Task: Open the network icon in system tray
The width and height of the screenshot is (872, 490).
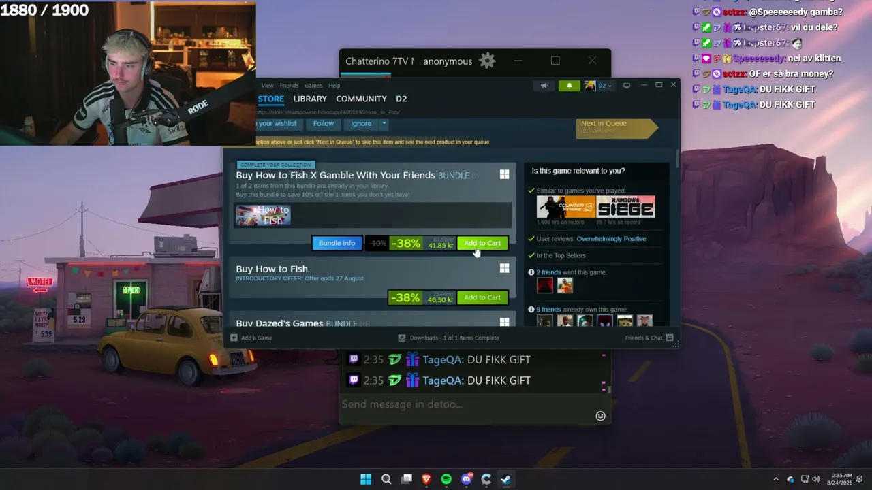Action: click(x=805, y=479)
